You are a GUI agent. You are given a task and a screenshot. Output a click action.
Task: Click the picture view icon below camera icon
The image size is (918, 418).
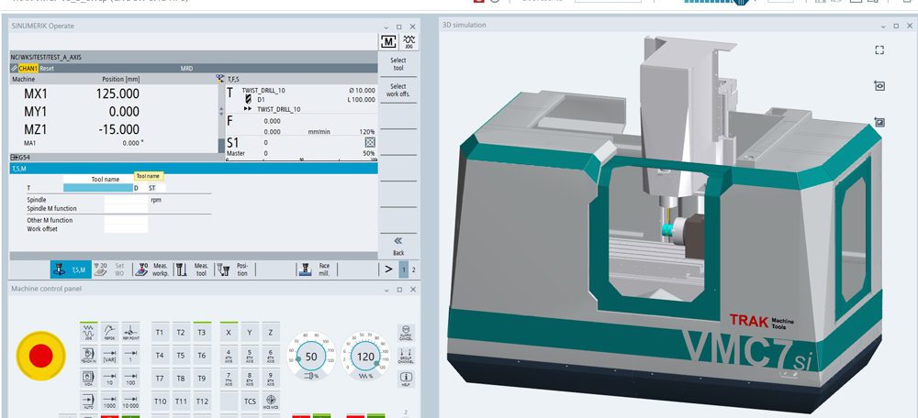[879, 122]
